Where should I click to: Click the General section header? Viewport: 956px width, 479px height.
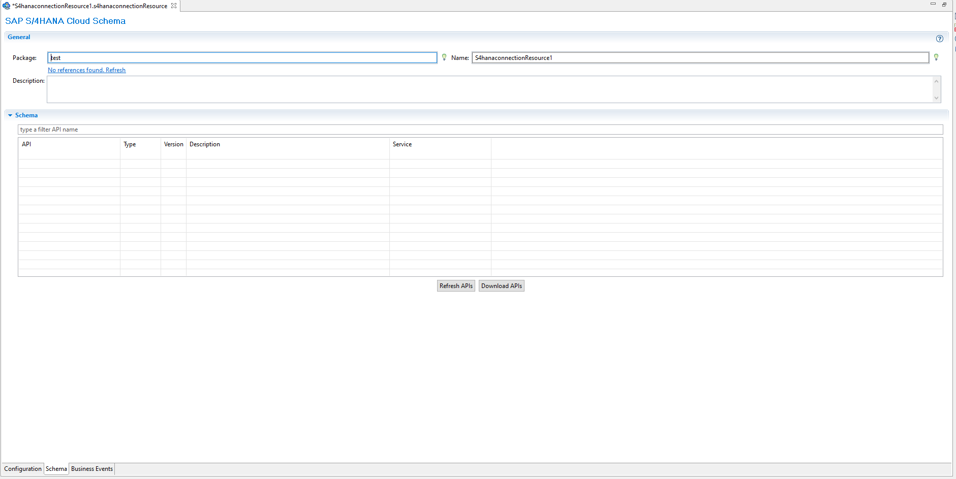point(19,37)
